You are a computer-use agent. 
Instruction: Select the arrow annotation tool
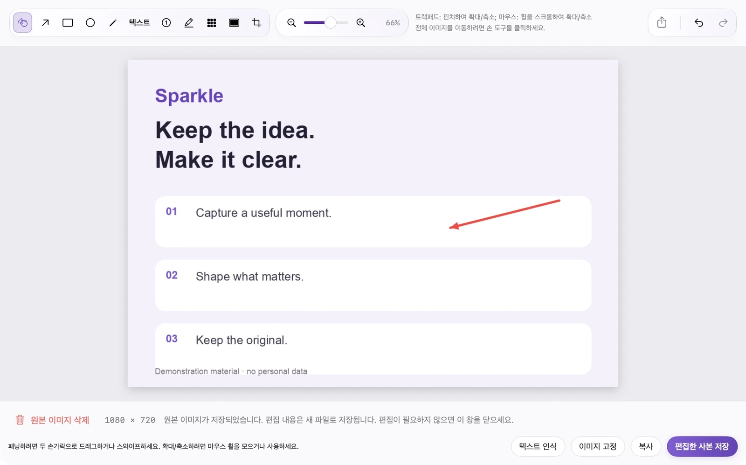[x=45, y=22]
